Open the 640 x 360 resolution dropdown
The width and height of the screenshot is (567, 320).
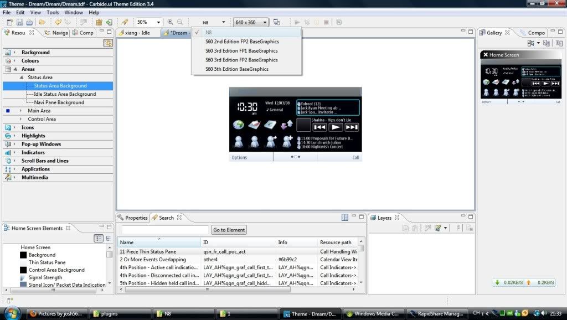coord(250,22)
